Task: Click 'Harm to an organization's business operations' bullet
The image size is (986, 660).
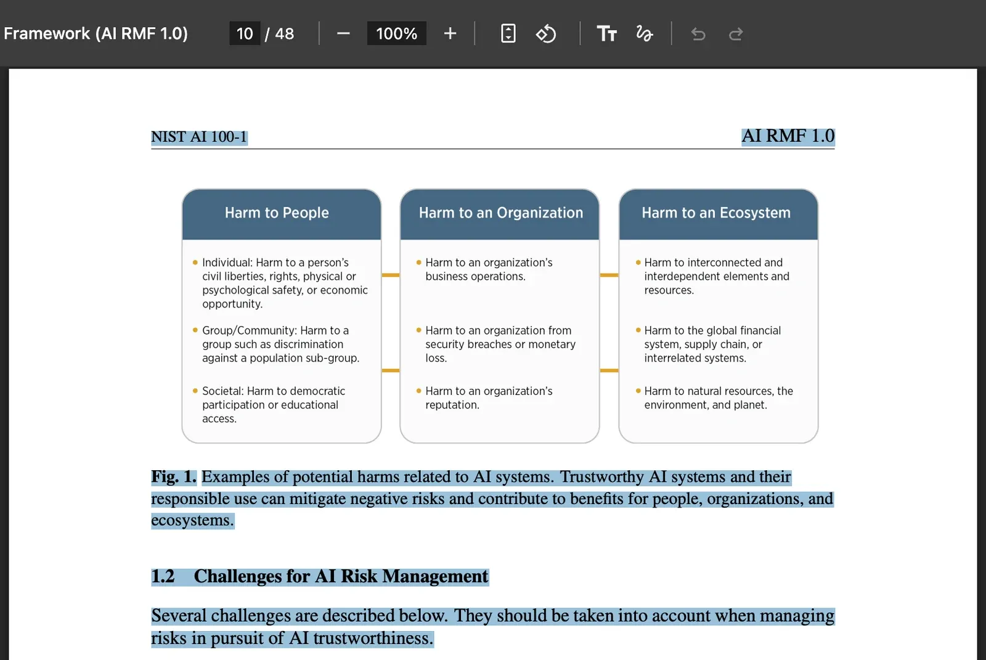Action: pyautogui.click(x=484, y=269)
